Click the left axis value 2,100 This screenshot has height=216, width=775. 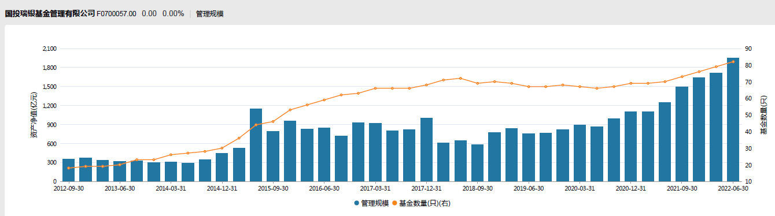[49, 49]
